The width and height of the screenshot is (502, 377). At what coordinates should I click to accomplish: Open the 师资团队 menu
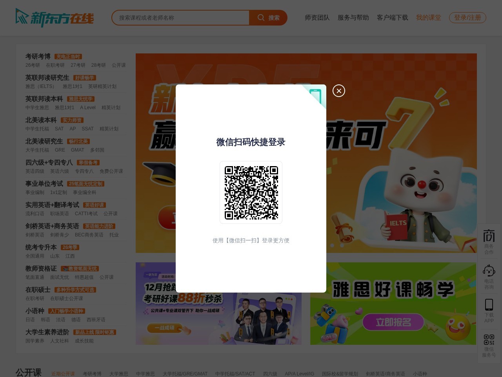click(x=317, y=18)
